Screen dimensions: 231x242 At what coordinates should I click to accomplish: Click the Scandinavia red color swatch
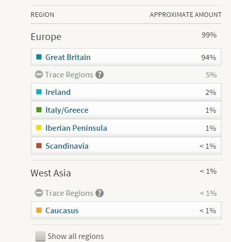pos(39,146)
